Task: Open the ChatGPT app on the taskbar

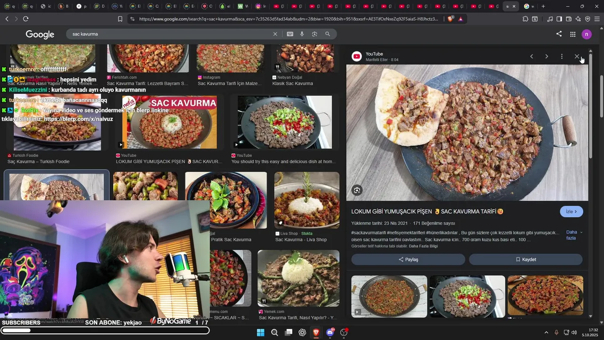Action: (302, 332)
